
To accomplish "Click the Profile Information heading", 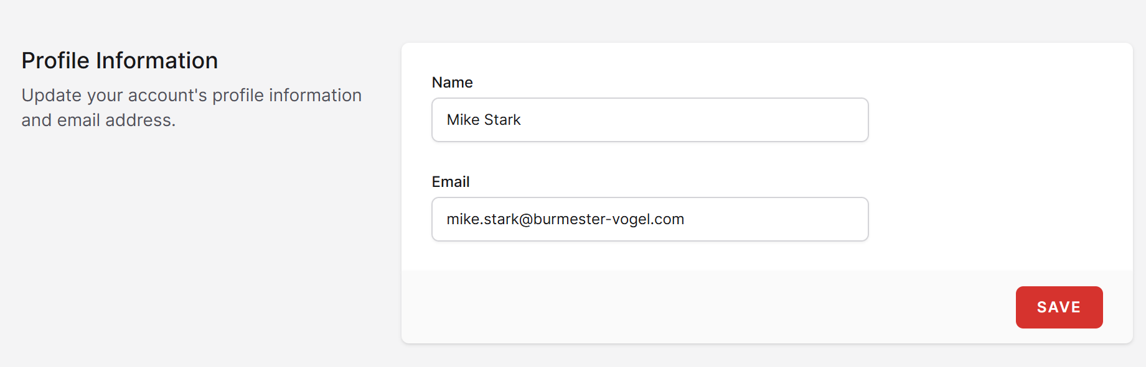I will pos(120,61).
